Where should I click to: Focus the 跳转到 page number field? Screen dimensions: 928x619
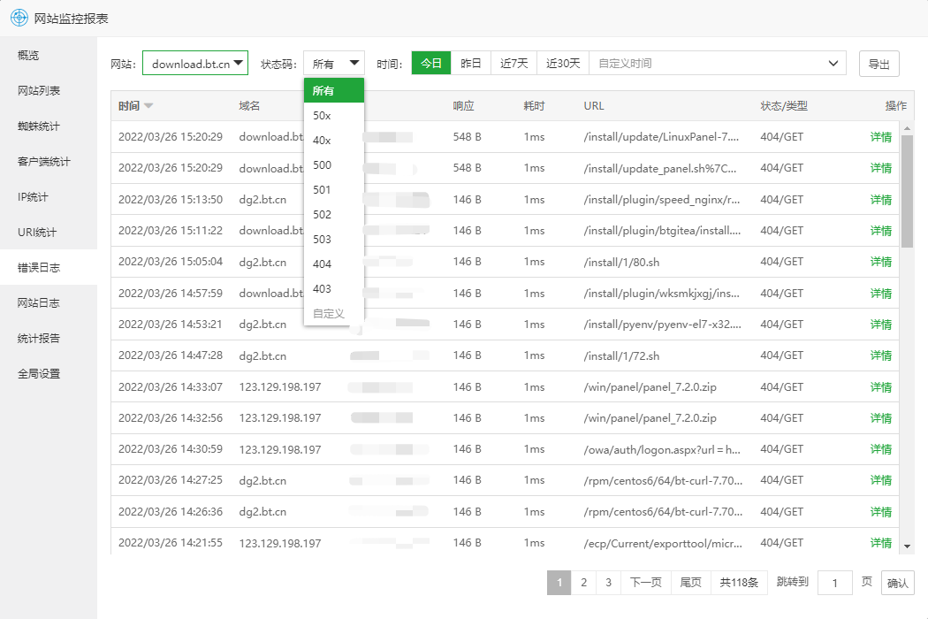[x=834, y=583]
